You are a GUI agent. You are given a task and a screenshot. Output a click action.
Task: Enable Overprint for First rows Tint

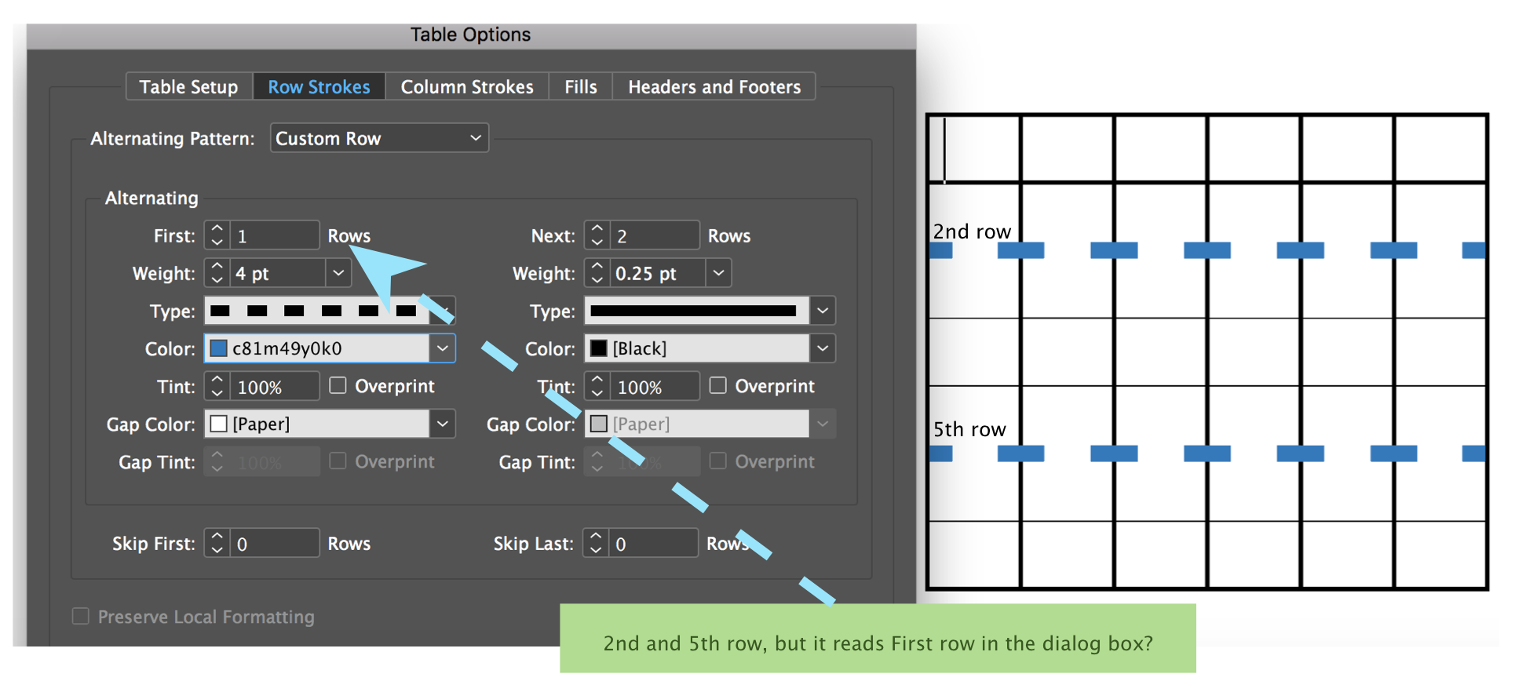338,386
